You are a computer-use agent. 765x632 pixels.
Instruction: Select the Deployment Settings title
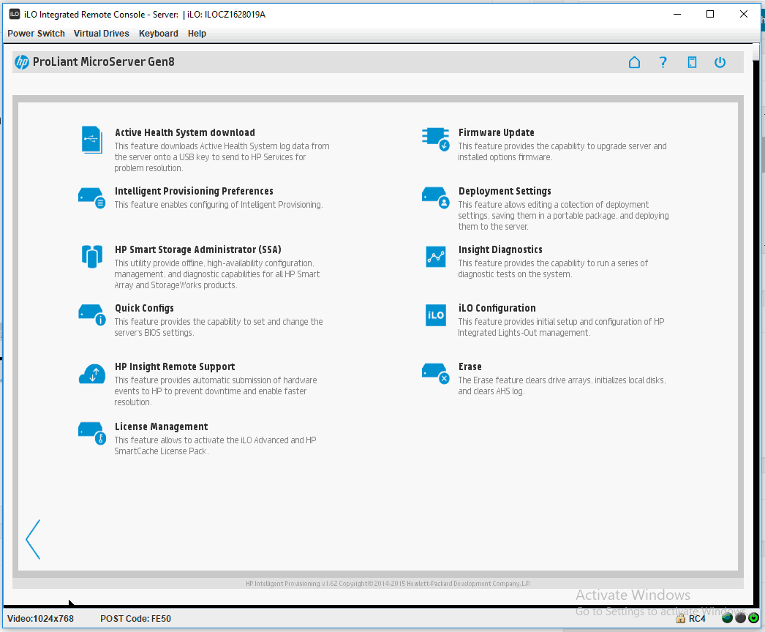point(505,191)
